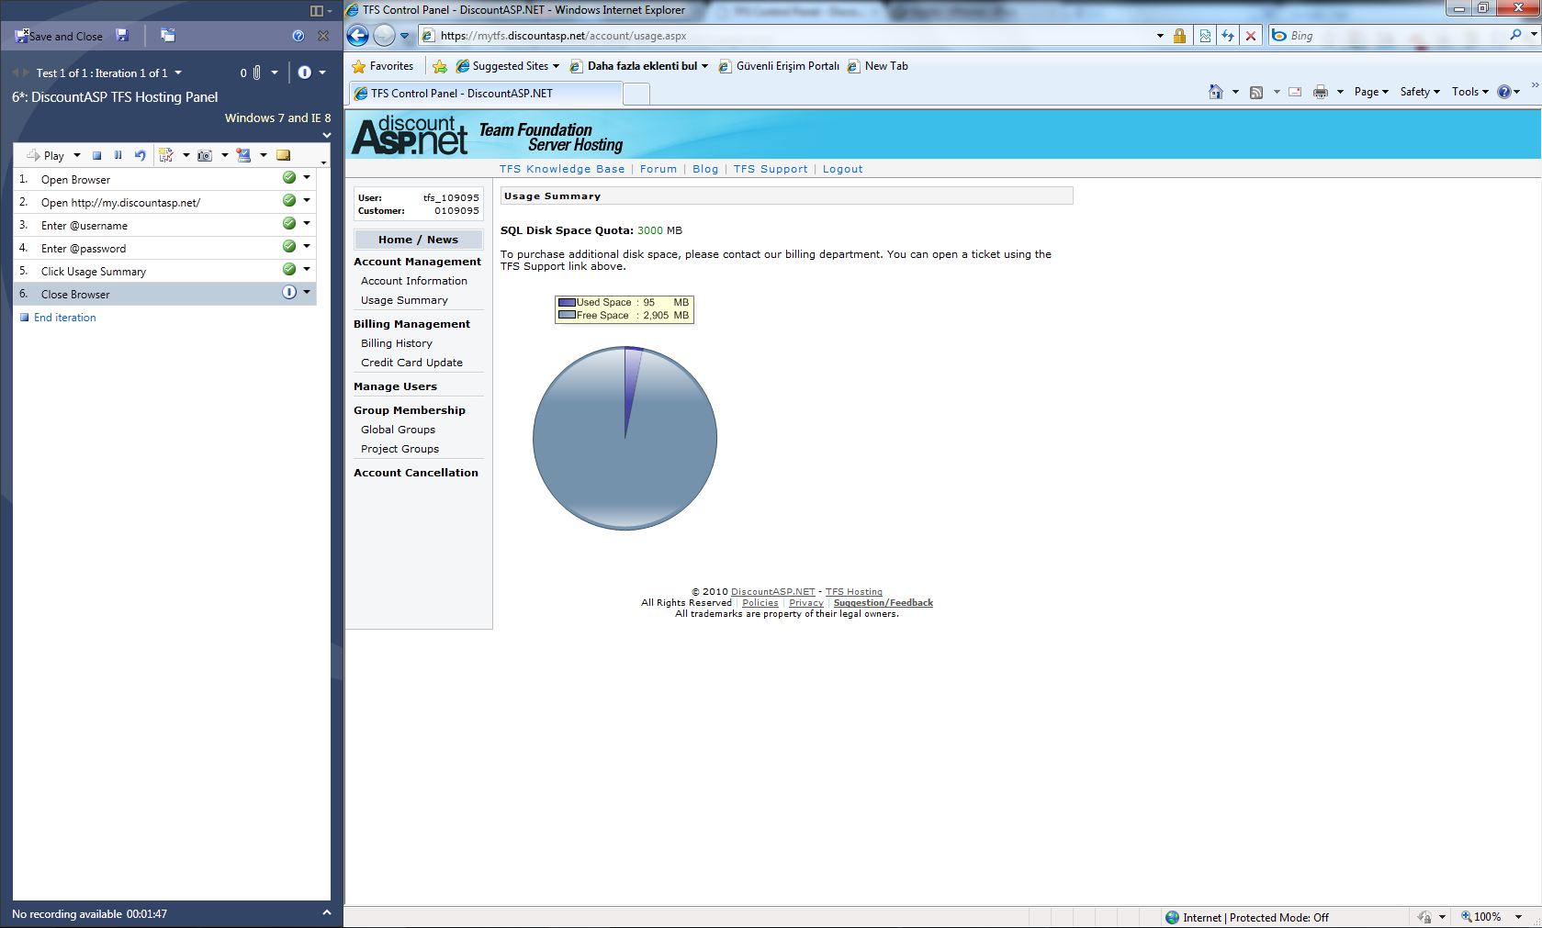Viewport: 1542px width, 928px height.
Task: Click active status icon on Close Browser step
Action: click(289, 292)
